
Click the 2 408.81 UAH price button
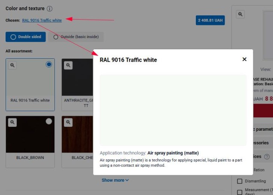(210, 20)
